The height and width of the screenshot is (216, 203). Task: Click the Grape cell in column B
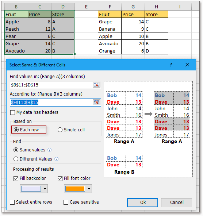(x=16, y=43)
